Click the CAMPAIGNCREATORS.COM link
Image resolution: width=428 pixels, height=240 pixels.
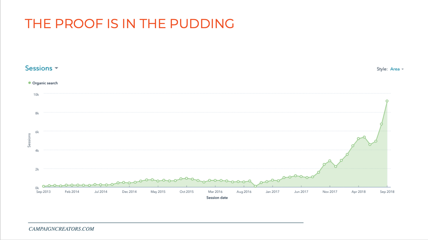pos(62,229)
